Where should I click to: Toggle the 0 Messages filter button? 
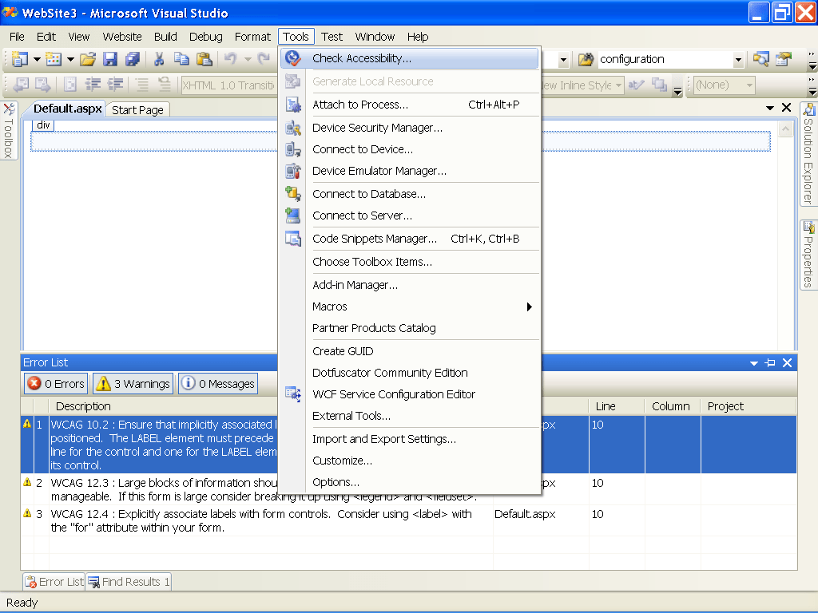click(217, 383)
